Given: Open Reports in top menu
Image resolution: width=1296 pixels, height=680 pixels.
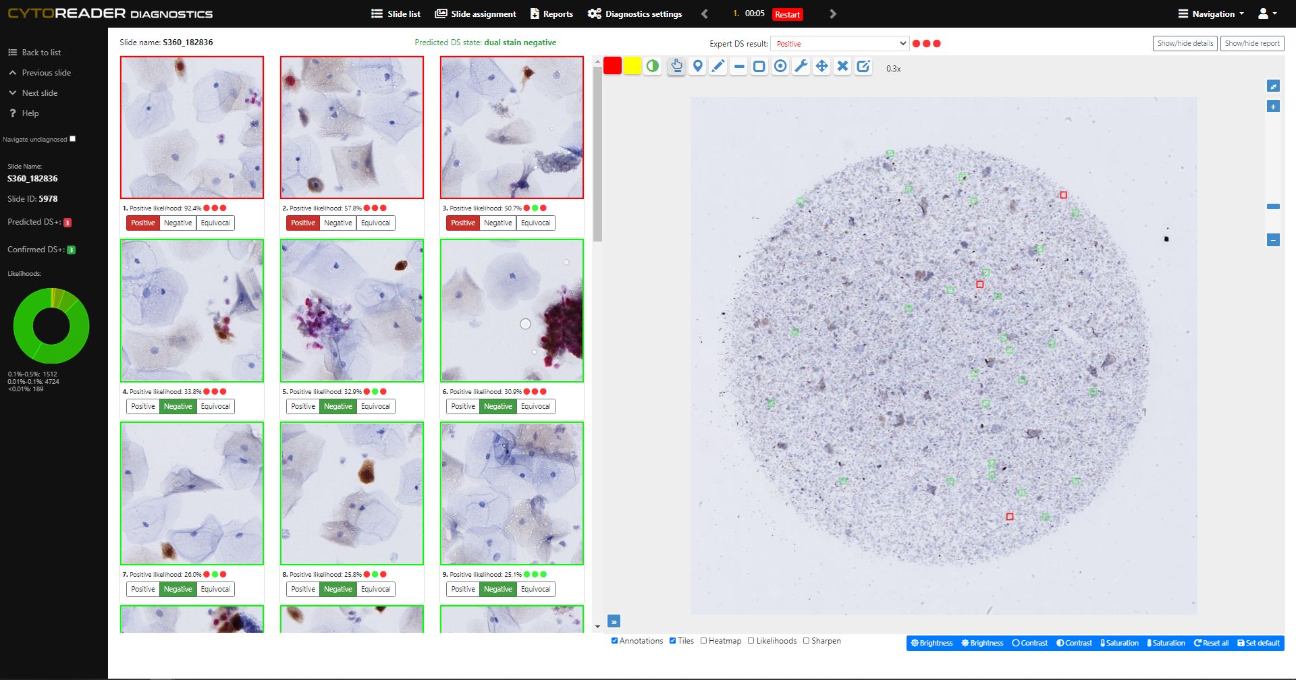Looking at the screenshot, I should [551, 13].
